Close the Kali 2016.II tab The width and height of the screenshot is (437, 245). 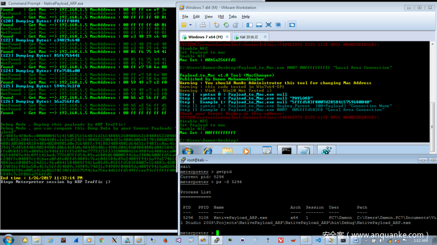265,37
